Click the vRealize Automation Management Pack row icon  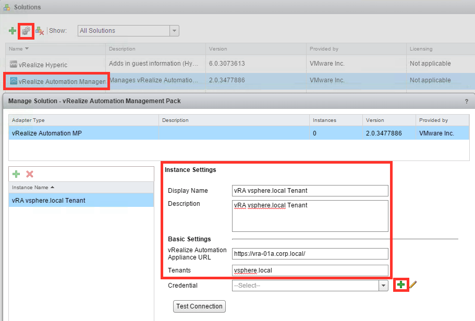[14, 81]
